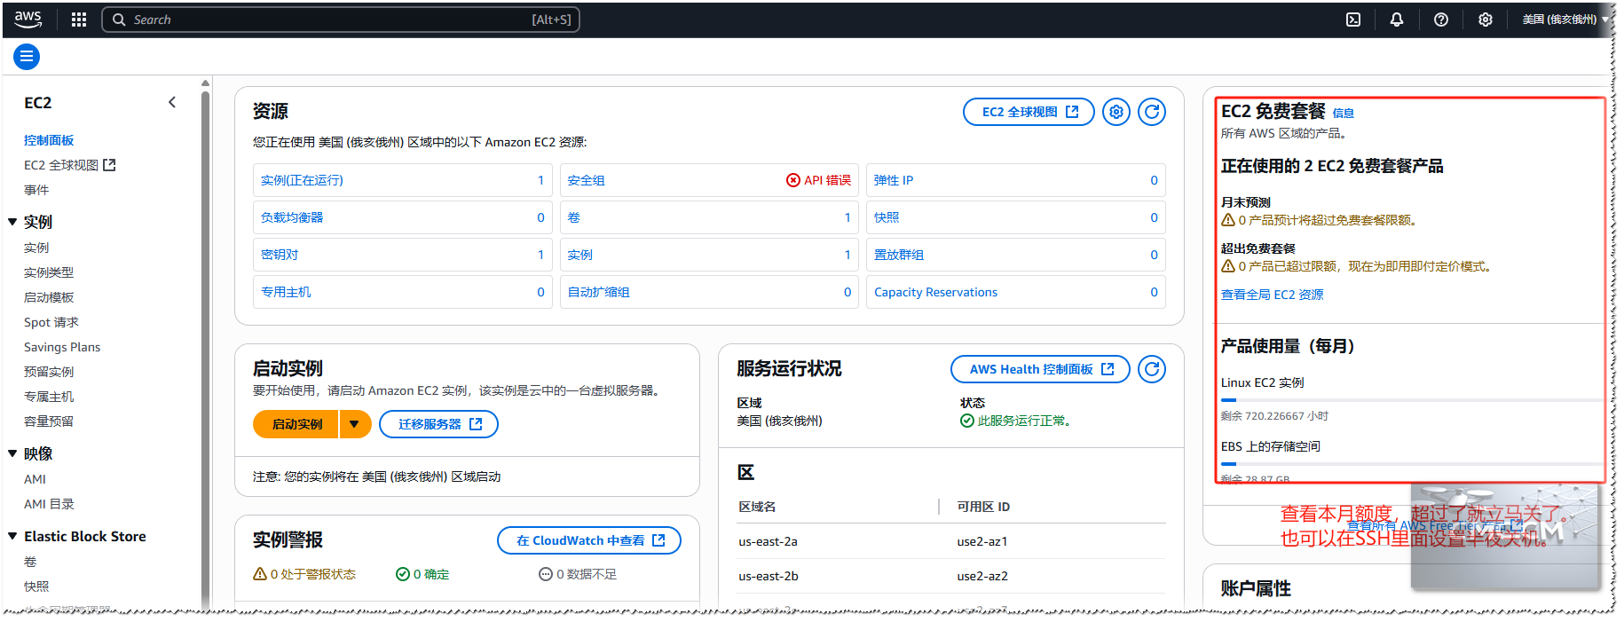
Task: Click the API error icon for security groups
Action: [792, 180]
